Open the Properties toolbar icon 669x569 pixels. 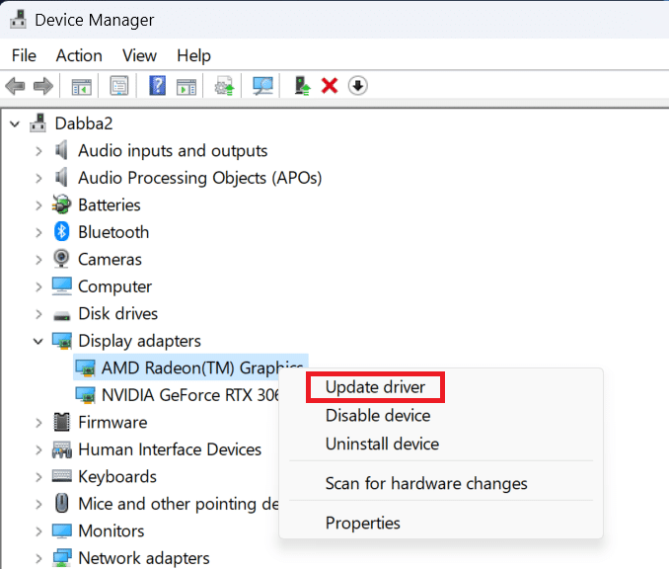(119, 86)
